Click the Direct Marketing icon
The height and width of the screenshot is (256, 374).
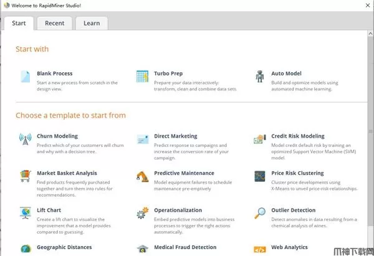point(142,139)
